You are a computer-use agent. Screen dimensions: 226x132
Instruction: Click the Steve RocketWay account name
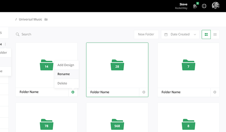(181, 6)
